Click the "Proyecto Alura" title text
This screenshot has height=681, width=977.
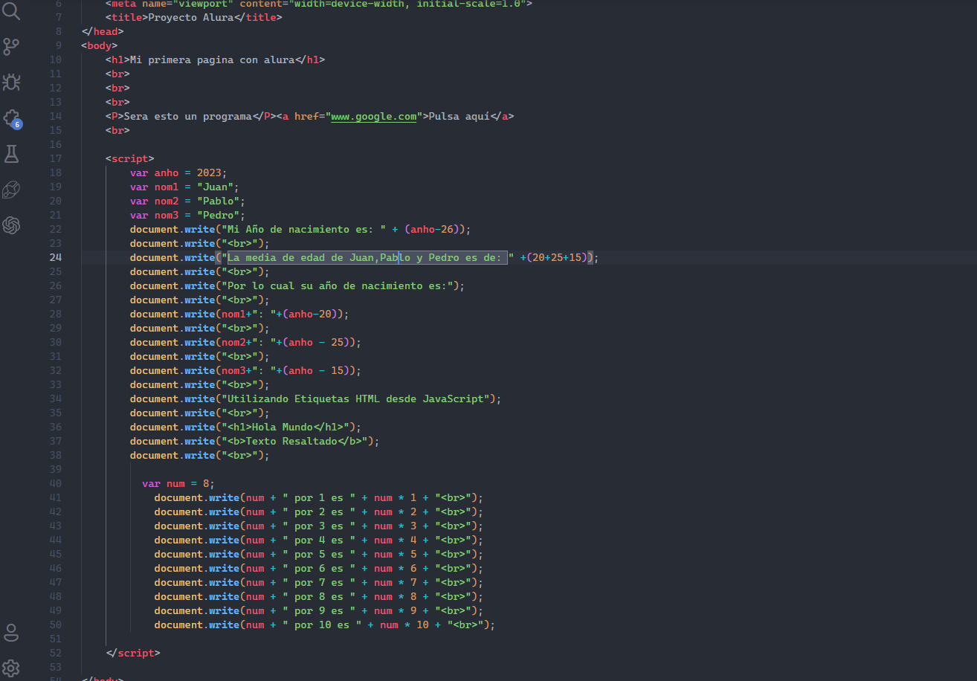[x=191, y=17]
